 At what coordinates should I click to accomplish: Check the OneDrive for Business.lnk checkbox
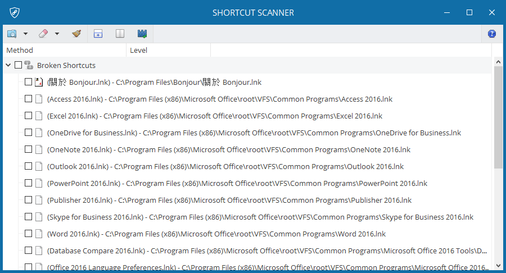coord(29,133)
